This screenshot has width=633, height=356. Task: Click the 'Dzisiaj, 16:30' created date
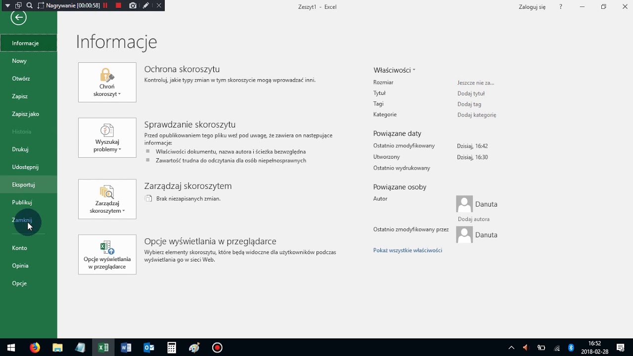point(472,157)
